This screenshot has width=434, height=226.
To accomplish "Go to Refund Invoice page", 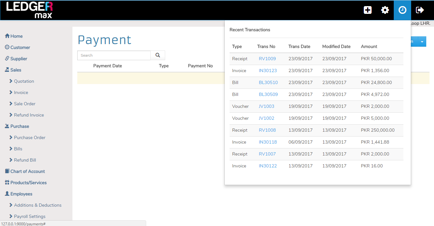I will [x=29, y=115].
